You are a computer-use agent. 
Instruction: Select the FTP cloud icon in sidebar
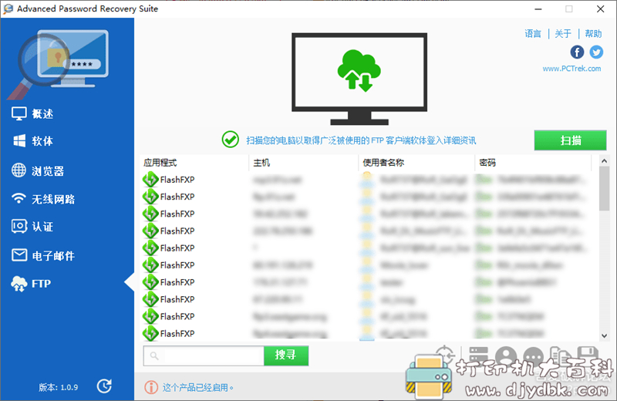pos(19,283)
